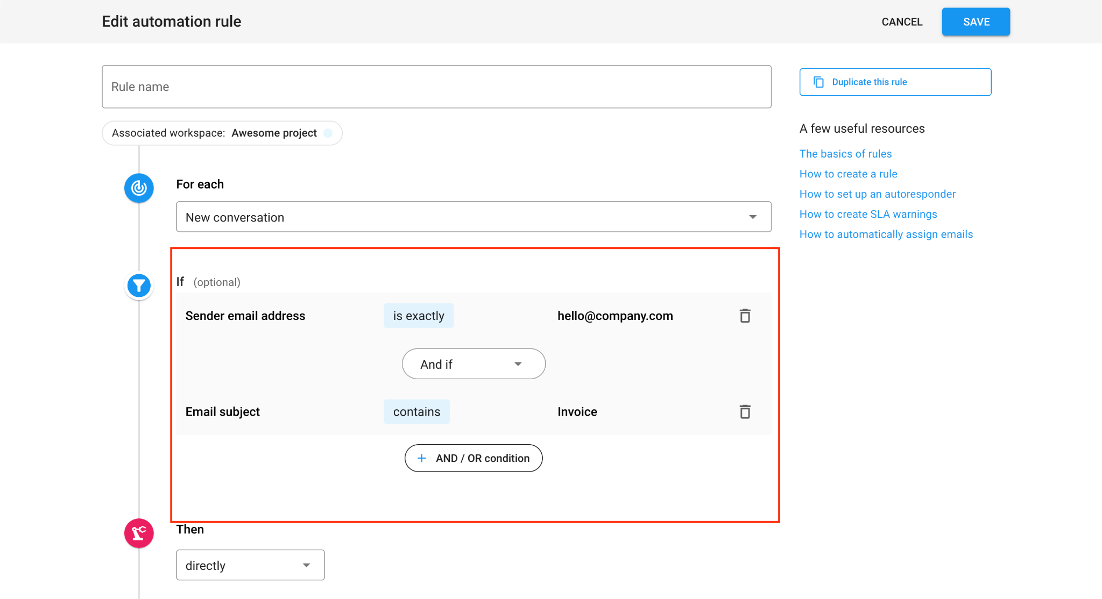Change the 'is exactly' operator chip

coord(419,316)
